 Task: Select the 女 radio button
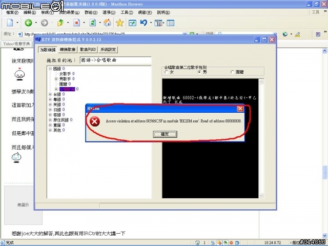click(167, 72)
